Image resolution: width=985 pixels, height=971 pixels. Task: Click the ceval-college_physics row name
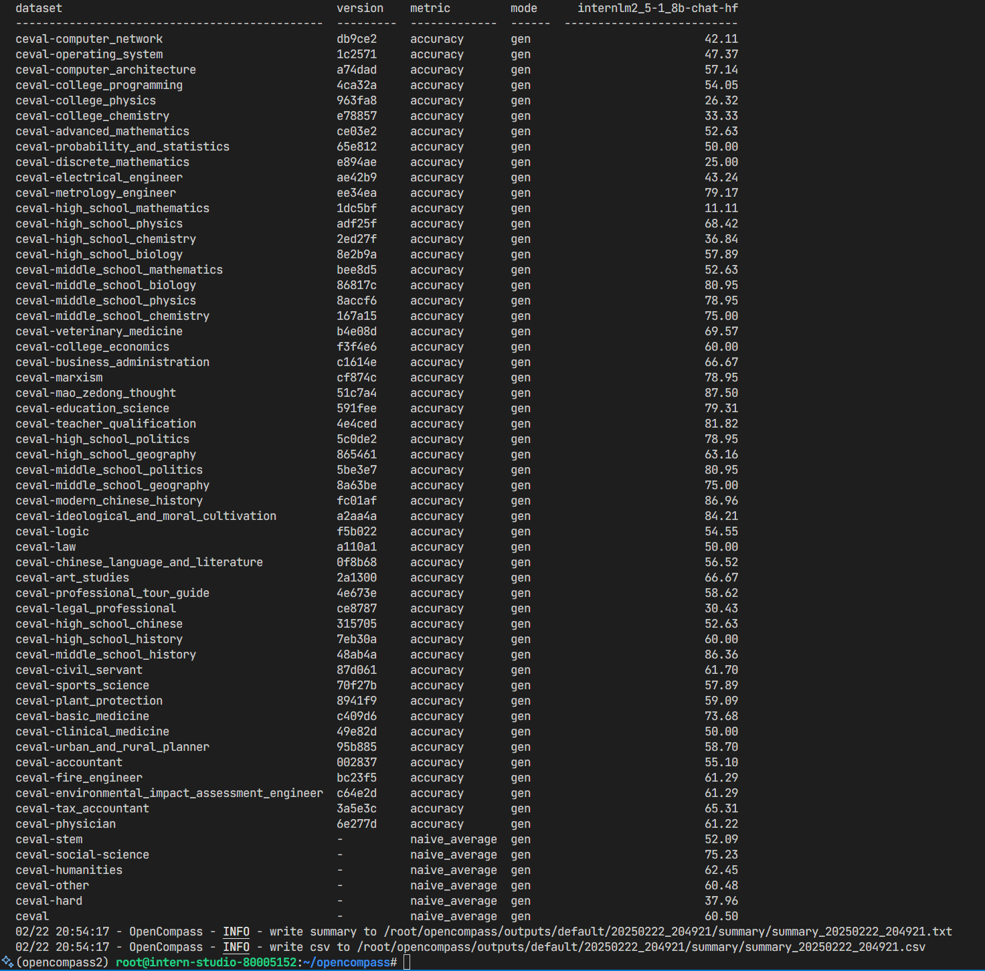point(86,100)
